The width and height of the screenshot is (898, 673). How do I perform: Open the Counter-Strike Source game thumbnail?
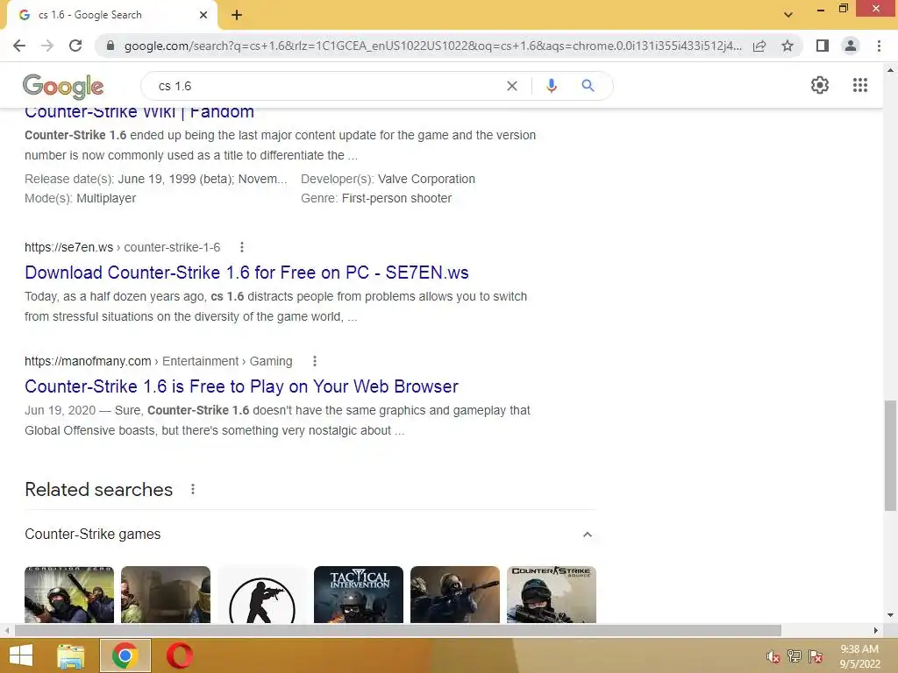(x=552, y=595)
